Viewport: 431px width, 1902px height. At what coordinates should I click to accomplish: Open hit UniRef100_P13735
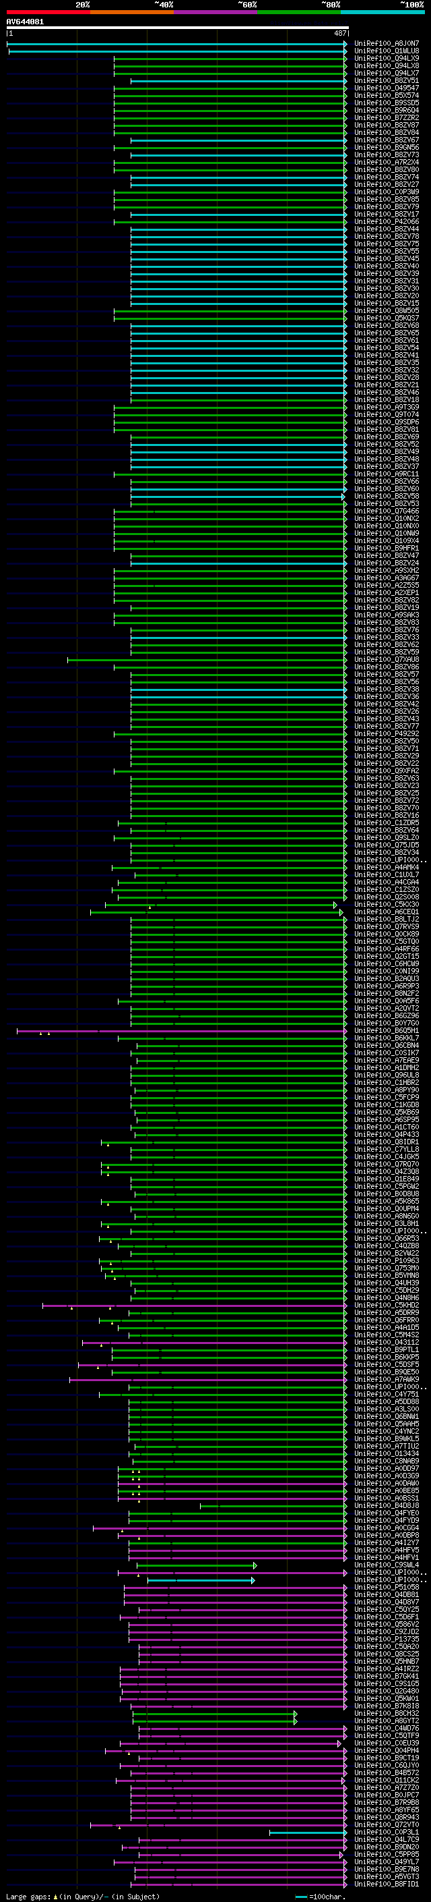[x=386, y=1639]
